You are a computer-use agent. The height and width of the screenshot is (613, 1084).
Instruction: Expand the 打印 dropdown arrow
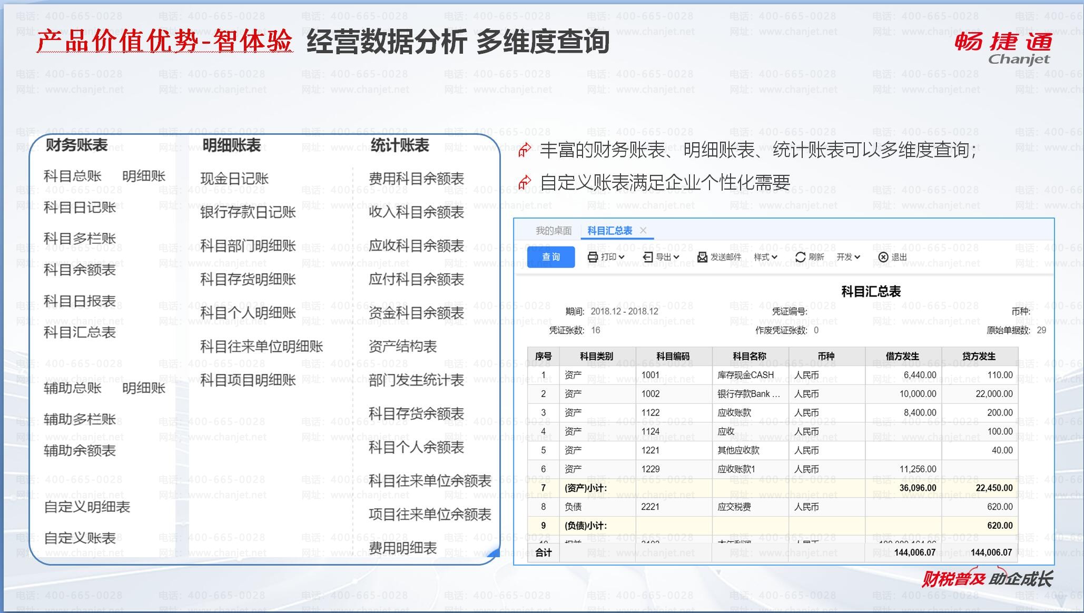point(622,257)
